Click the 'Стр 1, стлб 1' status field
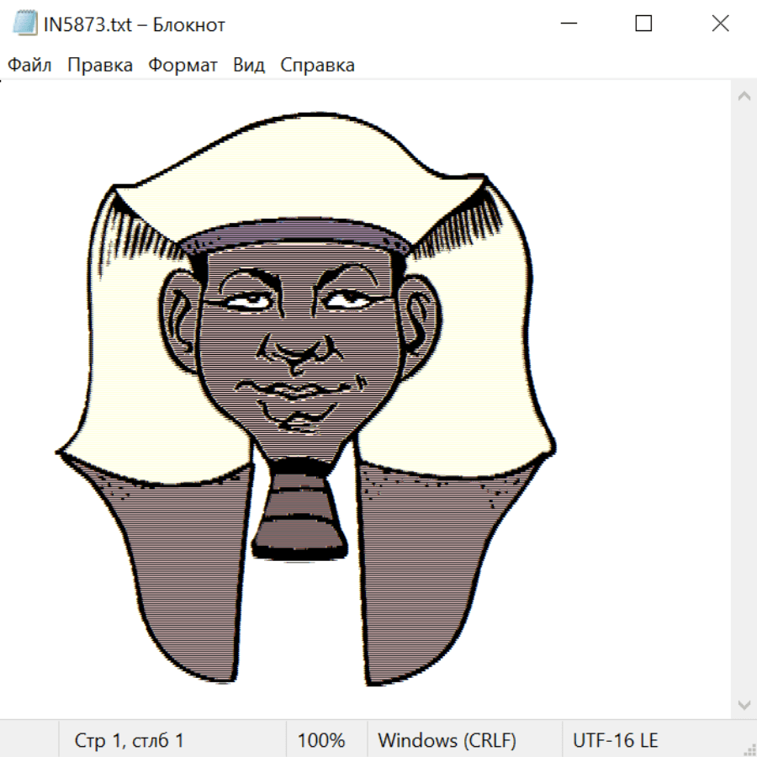This screenshot has height=757, width=757. pos(130,740)
